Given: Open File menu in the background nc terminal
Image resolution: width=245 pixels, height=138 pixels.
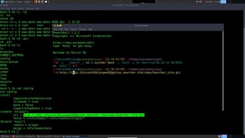Looking at the screenshot, I should coord(3,8).
